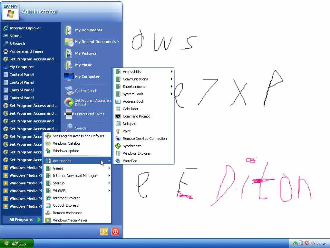Image resolution: width=330 pixels, height=248 pixels.
Task: Select the highlighted Accessories item
Action: [x=77, y=161]
